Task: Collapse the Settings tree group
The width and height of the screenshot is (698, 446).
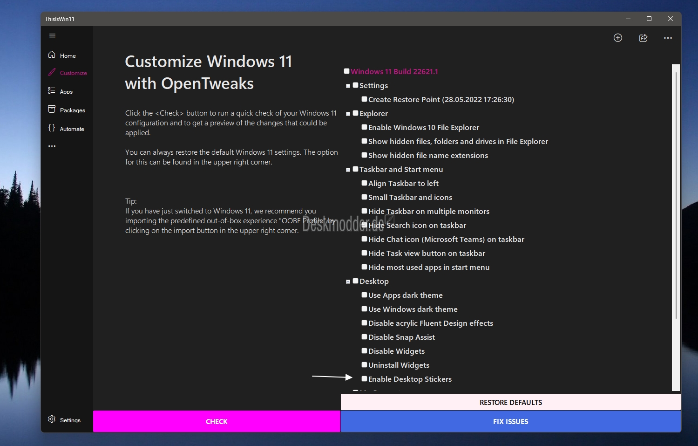Action: 348,86
